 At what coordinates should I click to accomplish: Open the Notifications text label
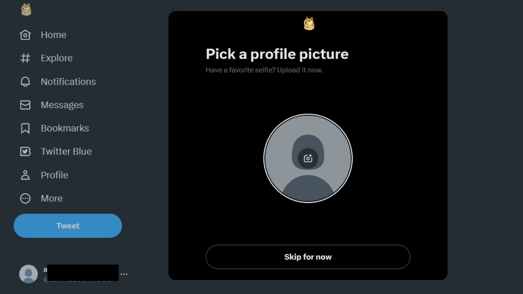click(68, 82)
